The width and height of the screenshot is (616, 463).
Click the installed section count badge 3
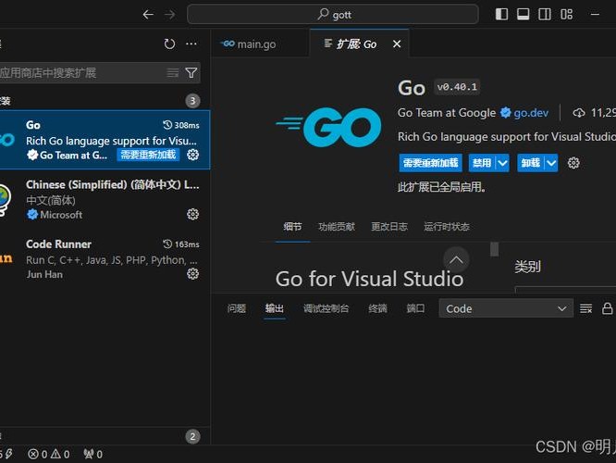tap(192, 101)
